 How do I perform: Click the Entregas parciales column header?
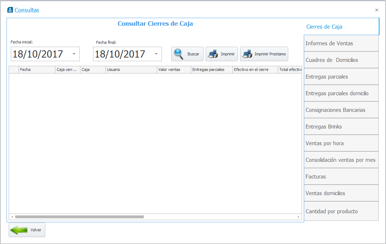pyautogui.click(x=212, y=70)
